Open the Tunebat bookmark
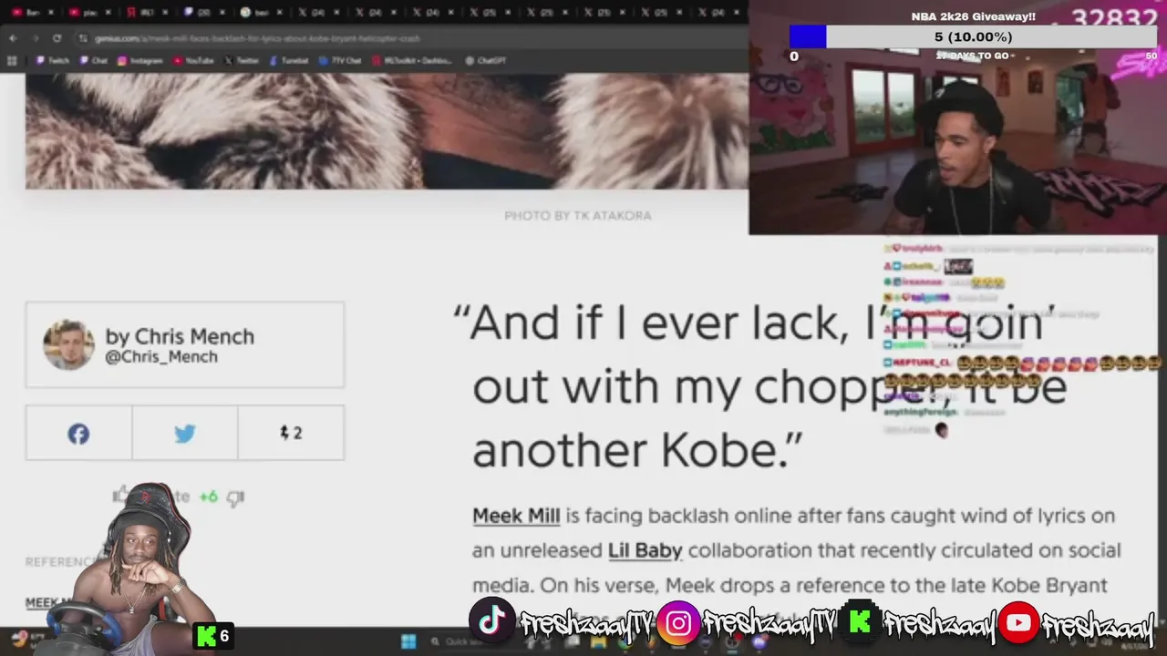Screen dimensions: 1167x656 click(289, 61)
